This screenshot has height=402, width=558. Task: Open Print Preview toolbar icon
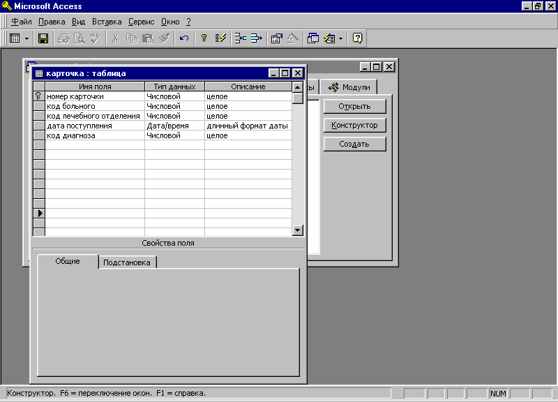coord(79,38)
